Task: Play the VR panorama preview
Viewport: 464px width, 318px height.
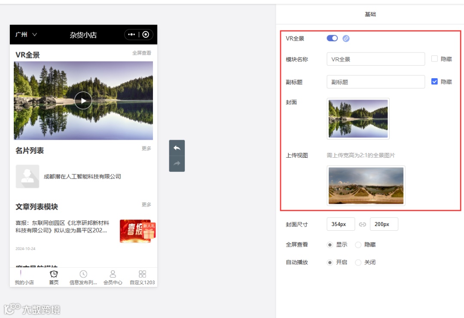Action: [83, 101]
